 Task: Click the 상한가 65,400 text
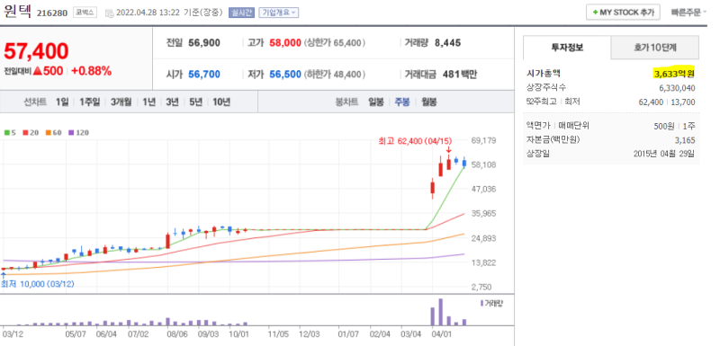coord(335,43)
